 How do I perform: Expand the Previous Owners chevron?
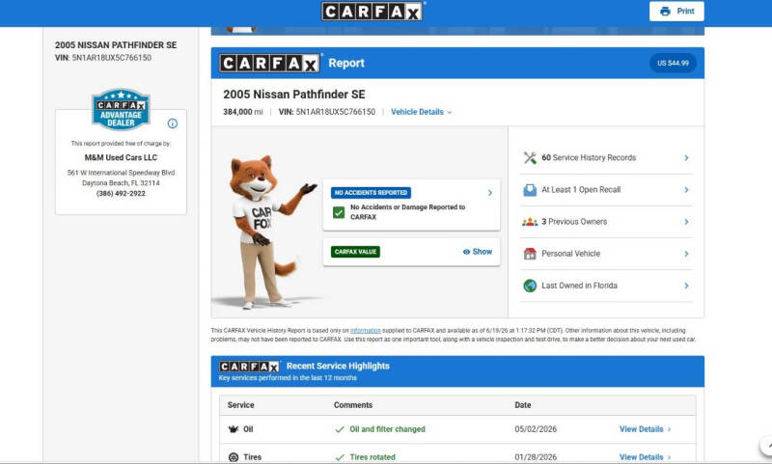coord(686,222)
